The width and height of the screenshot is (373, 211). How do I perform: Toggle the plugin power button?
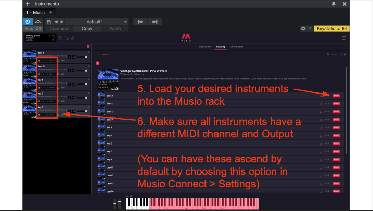coord(28,22)
